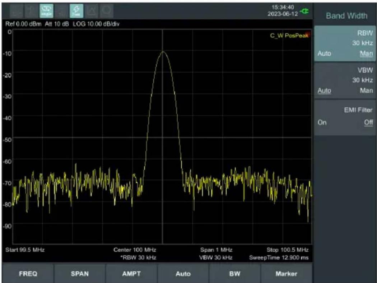This screenshot has width=377, height=283.
Task: Click the 'C_W PosPeak' trace label
Action: coord(289,36)
